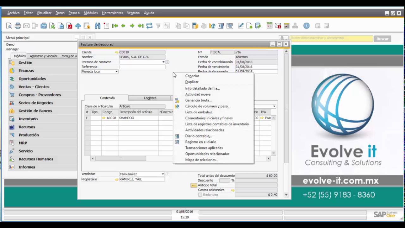The width and height of the screenshot is (405, 228).
Task: Switch to the Logística tab
Action: [x=150, y=98]
